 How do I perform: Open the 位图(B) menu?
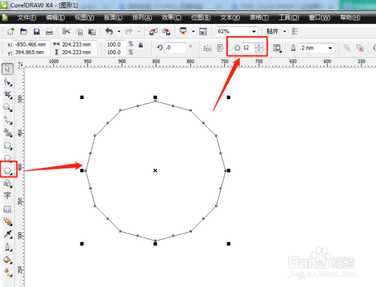[201, 17]
